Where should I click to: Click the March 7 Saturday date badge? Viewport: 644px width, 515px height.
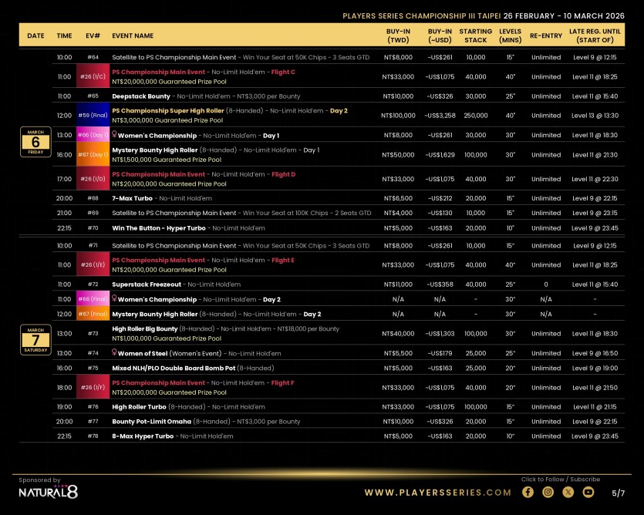click(36, 339)
